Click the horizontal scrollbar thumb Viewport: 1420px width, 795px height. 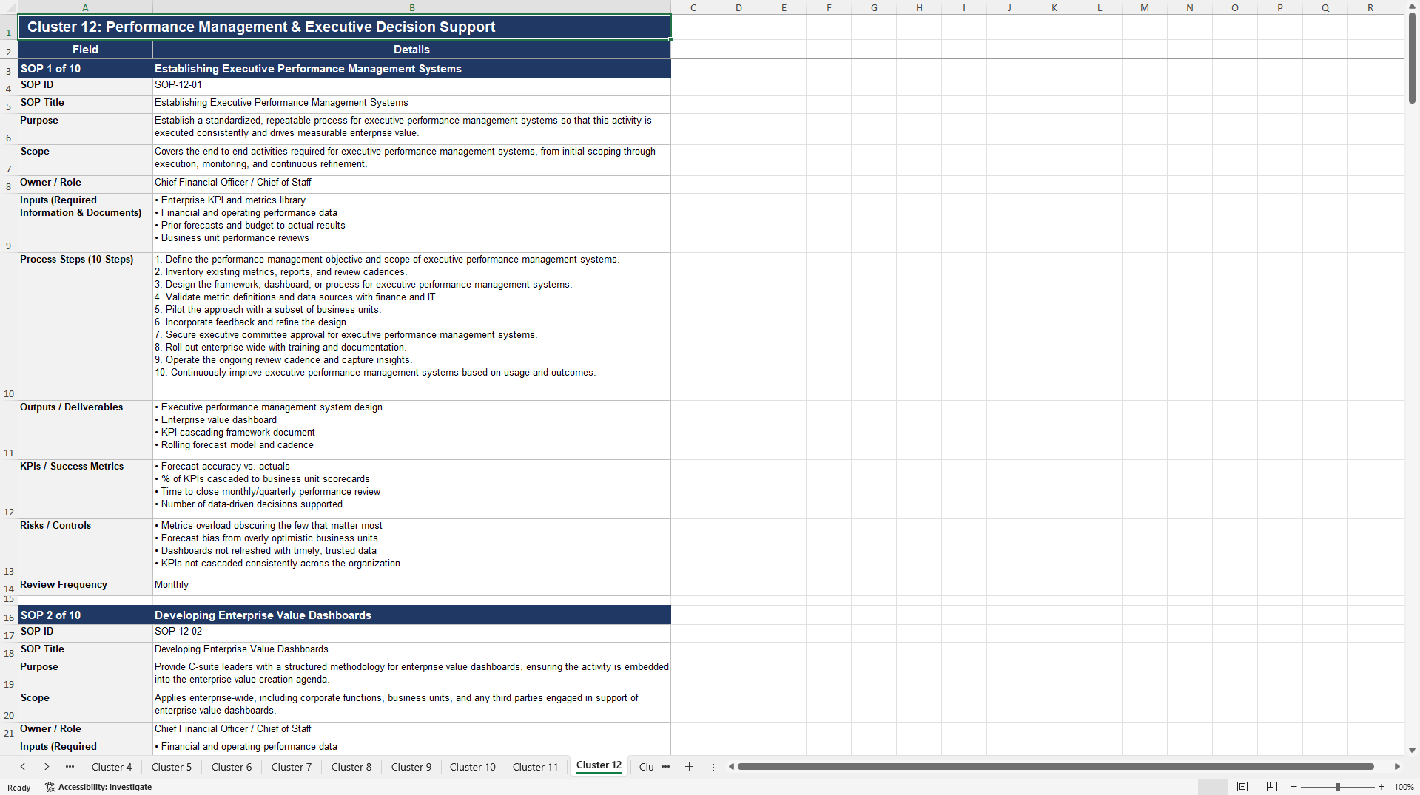(x=1056, y=767)
